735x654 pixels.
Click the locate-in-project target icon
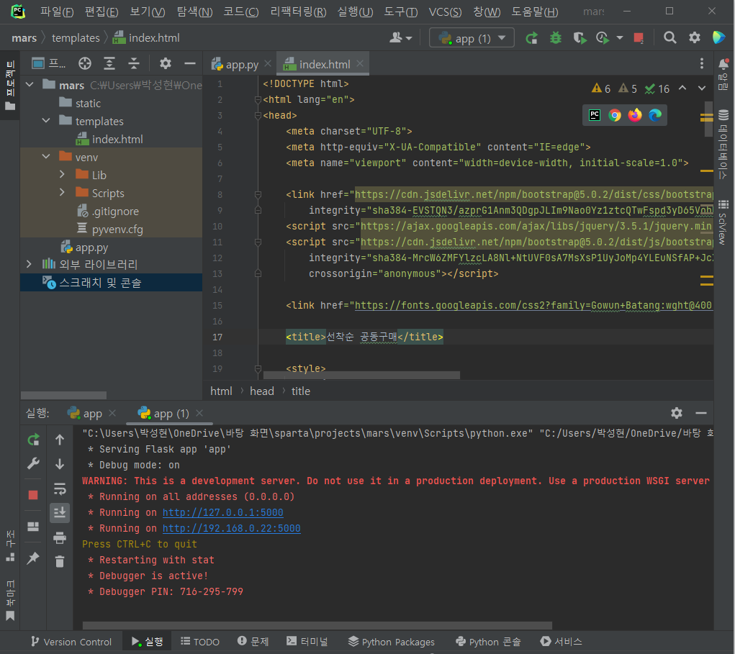pos(85,63)
